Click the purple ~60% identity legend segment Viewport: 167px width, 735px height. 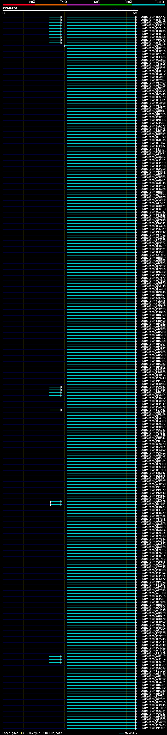(x=84, y=5)
